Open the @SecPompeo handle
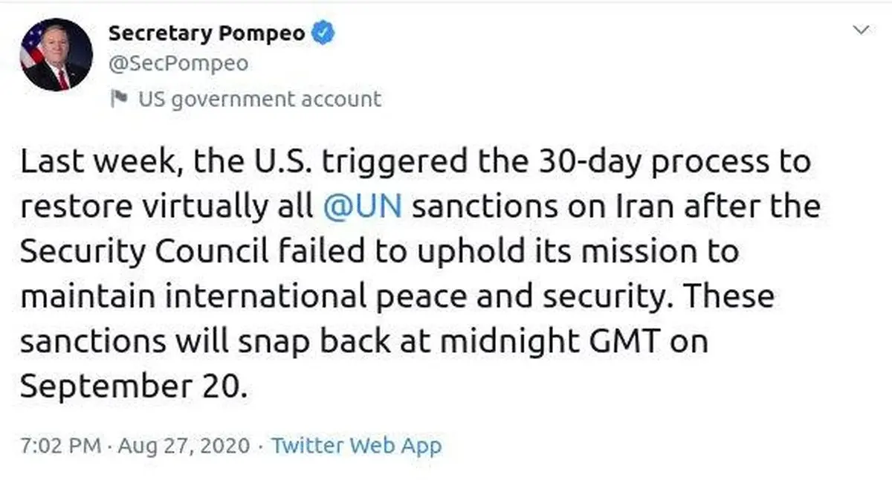This screenshot has height=480, width=892. pos(178,65)
